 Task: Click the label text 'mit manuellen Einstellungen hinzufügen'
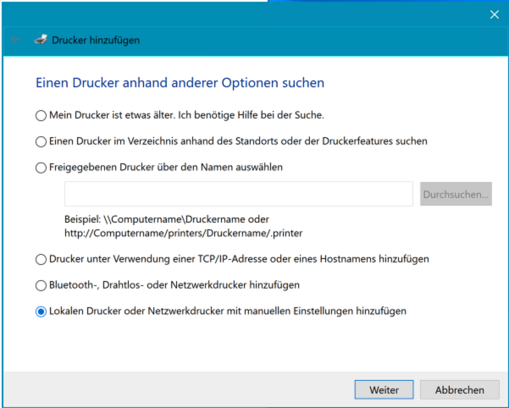coord(316,312)
